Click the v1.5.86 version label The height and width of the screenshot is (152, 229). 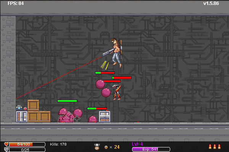[211, 3]
